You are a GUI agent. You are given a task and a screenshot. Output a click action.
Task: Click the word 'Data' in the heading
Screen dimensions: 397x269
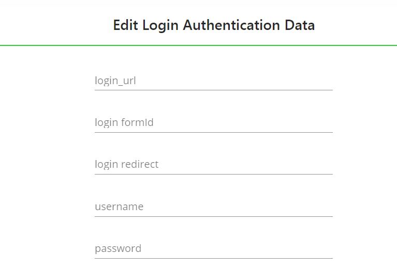(299, 25)
